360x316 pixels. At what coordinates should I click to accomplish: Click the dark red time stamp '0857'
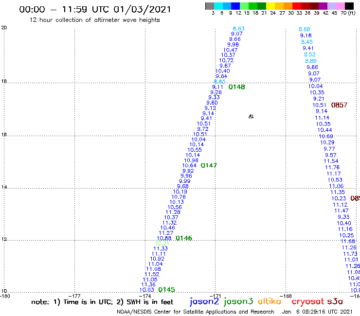(339, 105)
